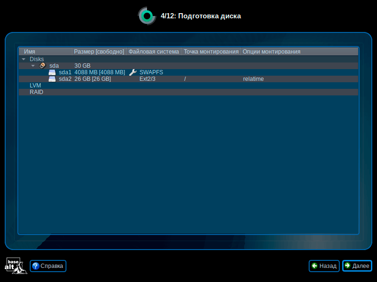Go back with the Назад button

click(x=324, y=266)
